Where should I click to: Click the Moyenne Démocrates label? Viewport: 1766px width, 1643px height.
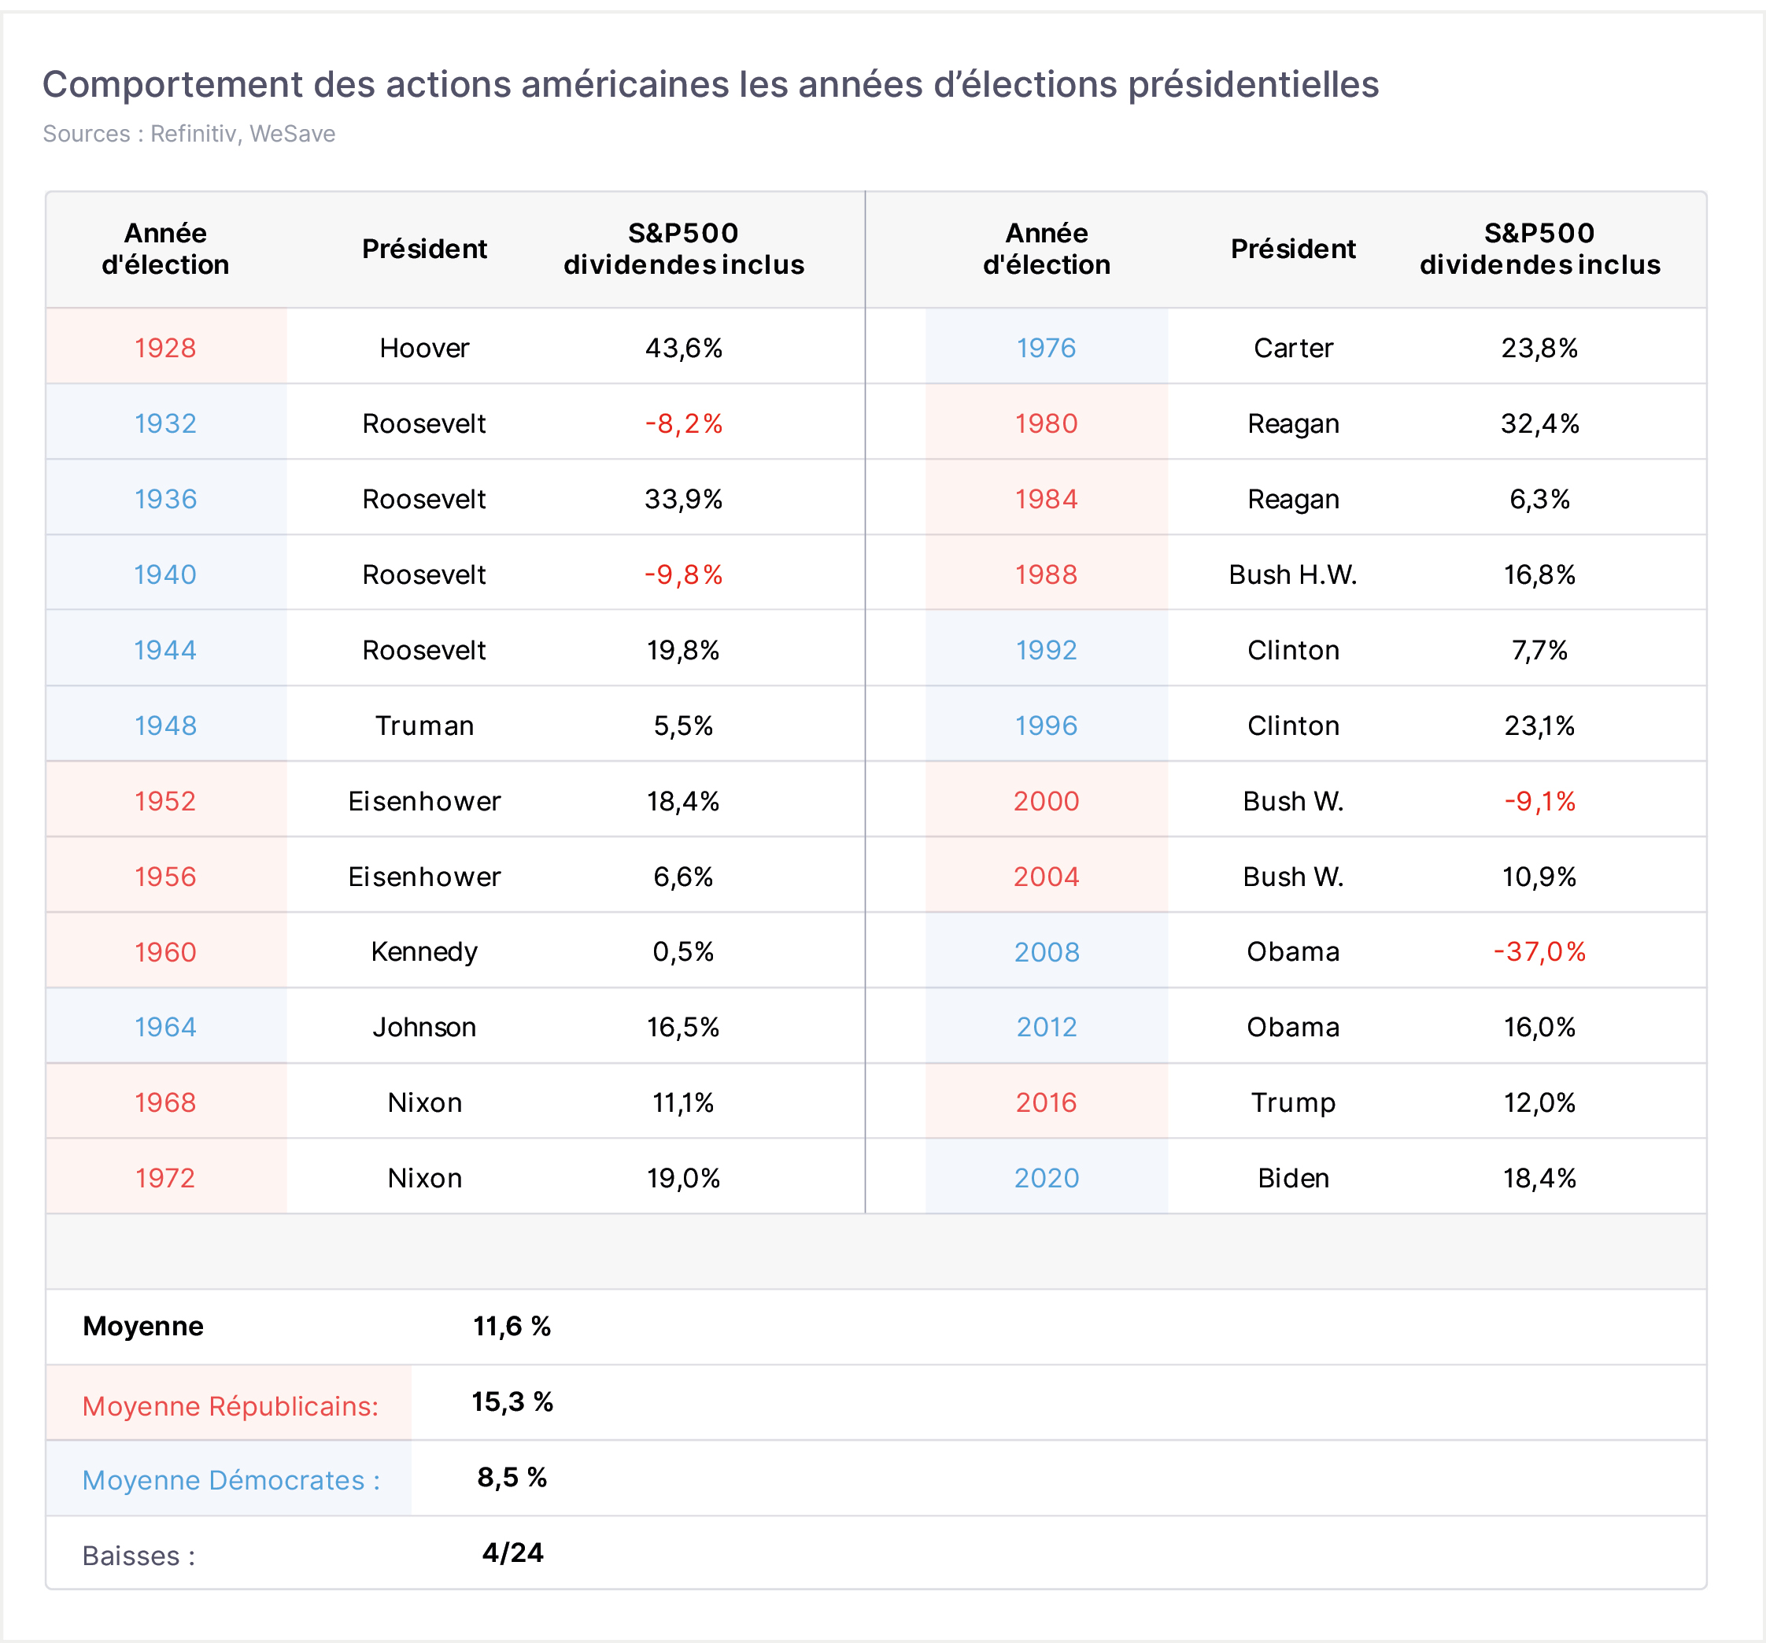click(231, 1479)
